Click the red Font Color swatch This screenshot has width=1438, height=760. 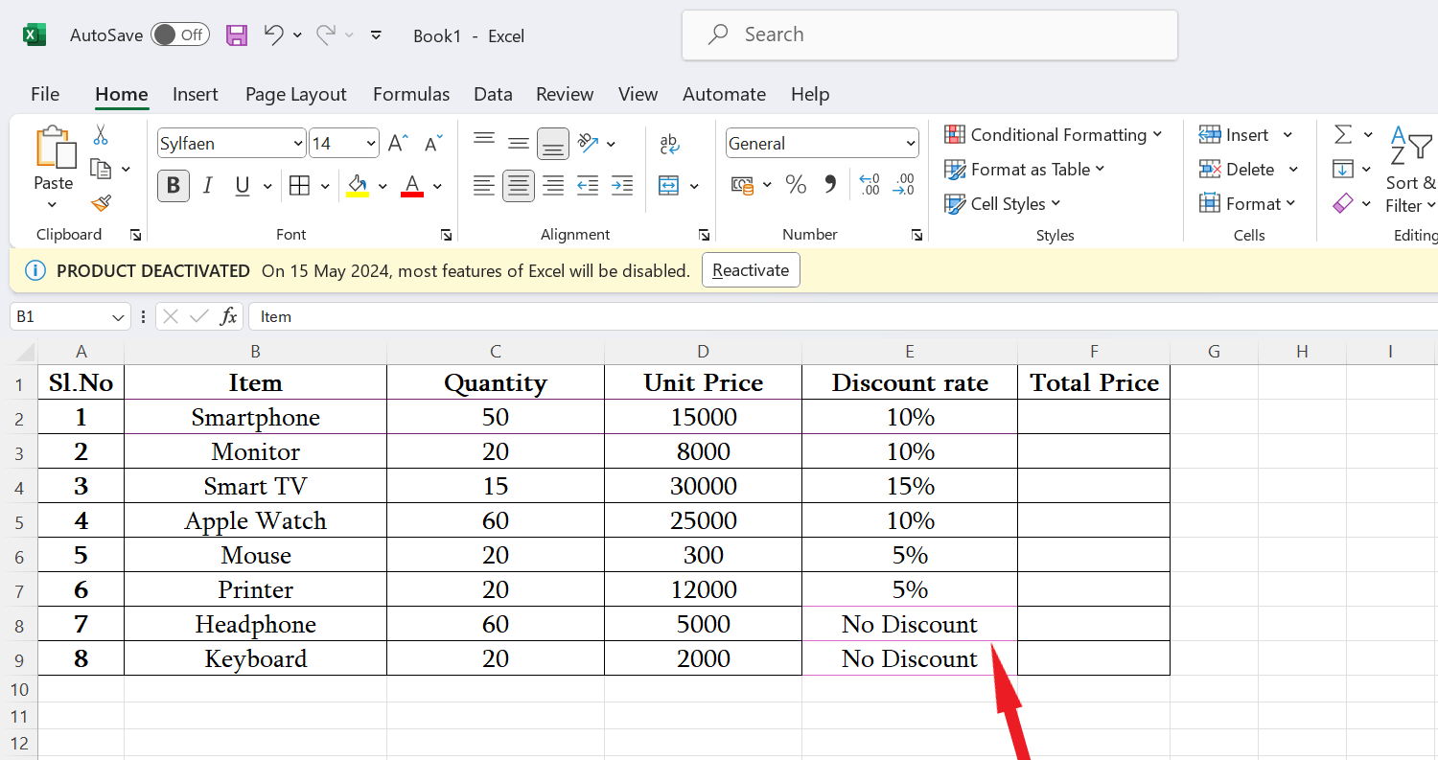pos(410,185)
